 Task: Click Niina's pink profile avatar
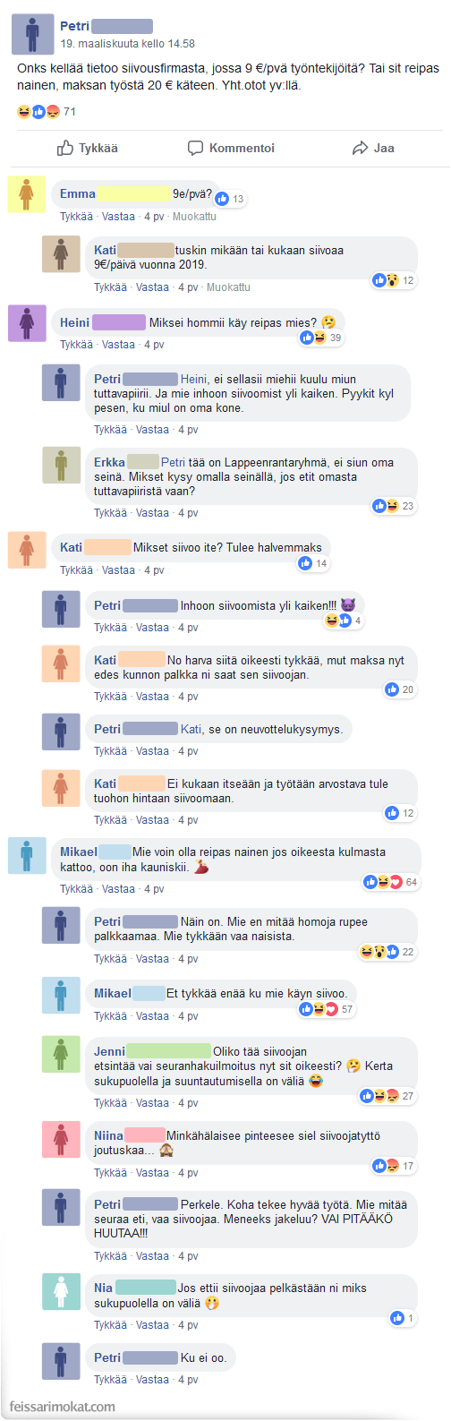point(61,1138)
